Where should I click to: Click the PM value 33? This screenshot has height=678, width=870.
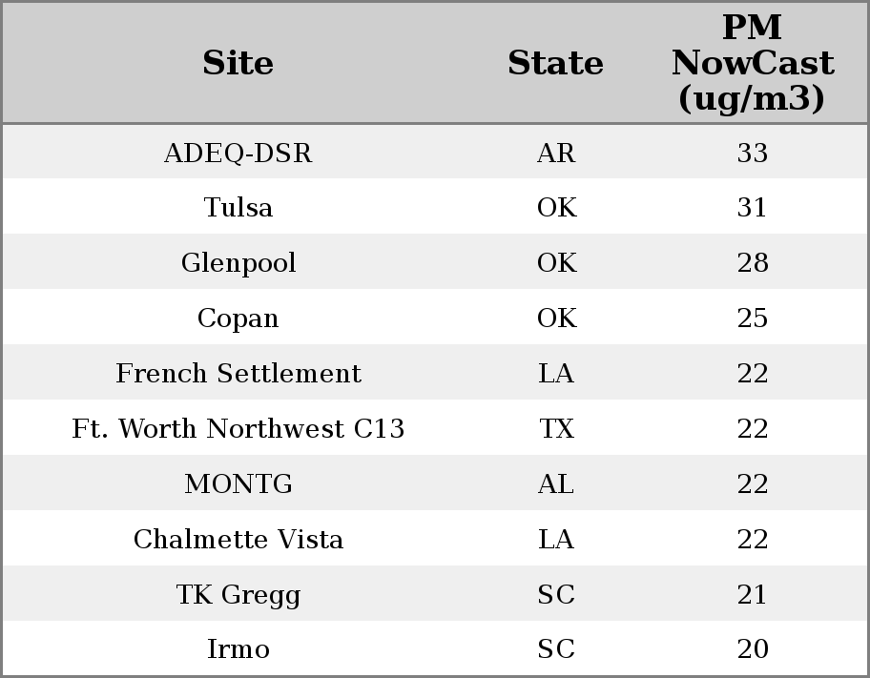point(752,153)
